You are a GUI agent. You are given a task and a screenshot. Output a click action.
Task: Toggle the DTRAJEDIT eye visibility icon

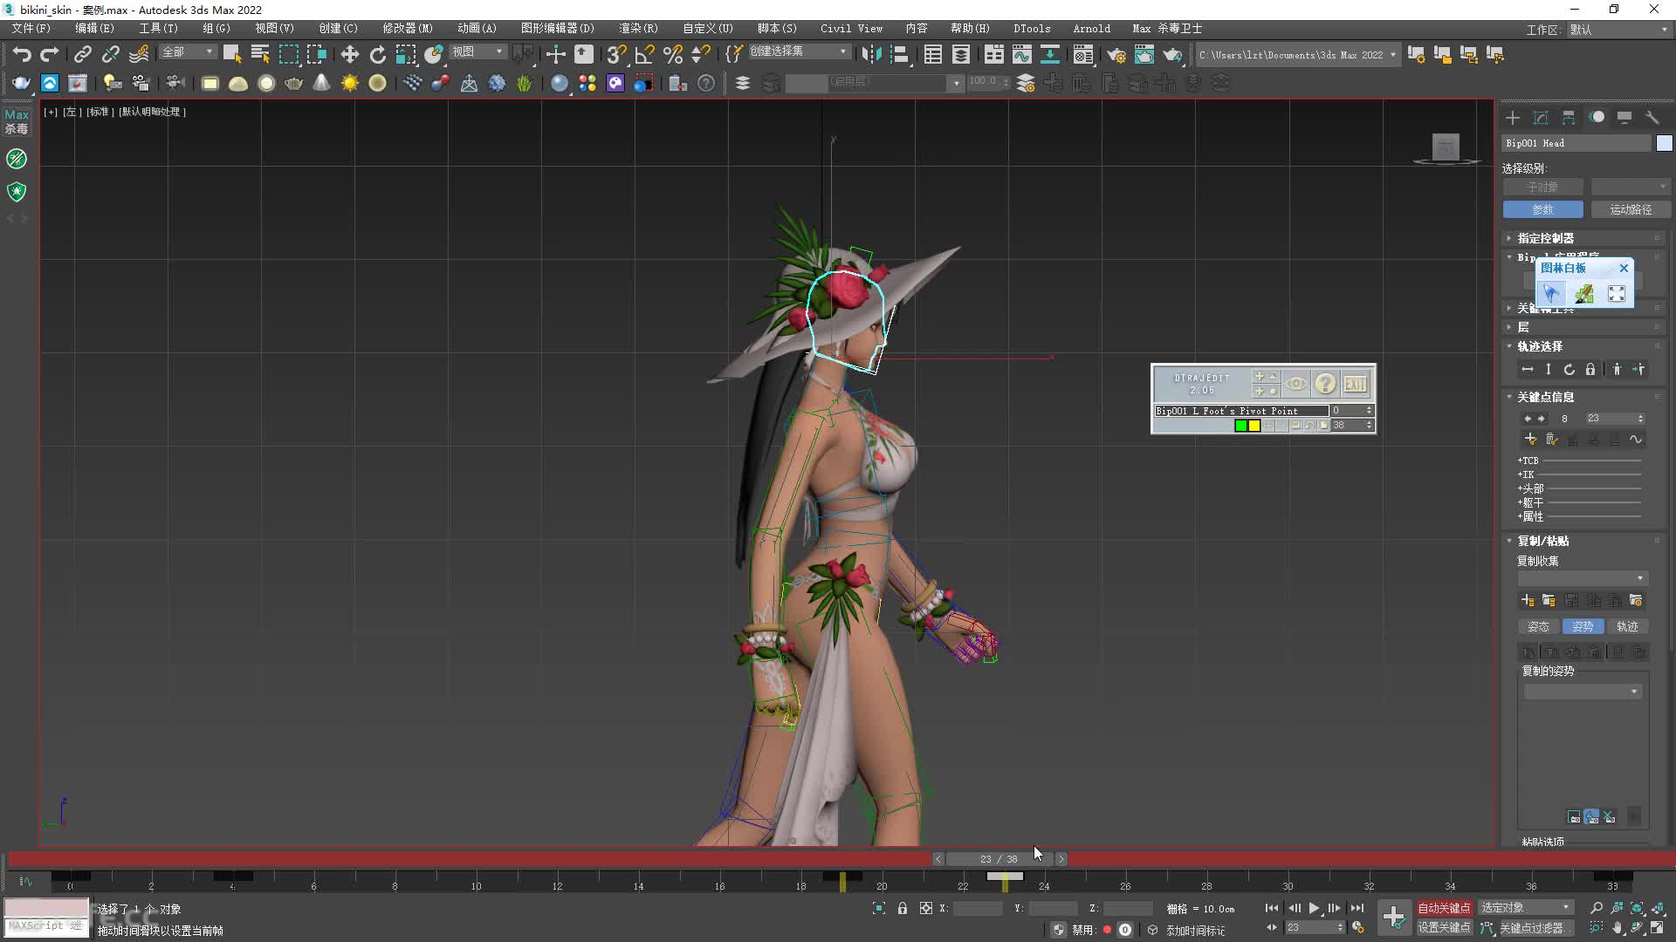[1296, 384]
